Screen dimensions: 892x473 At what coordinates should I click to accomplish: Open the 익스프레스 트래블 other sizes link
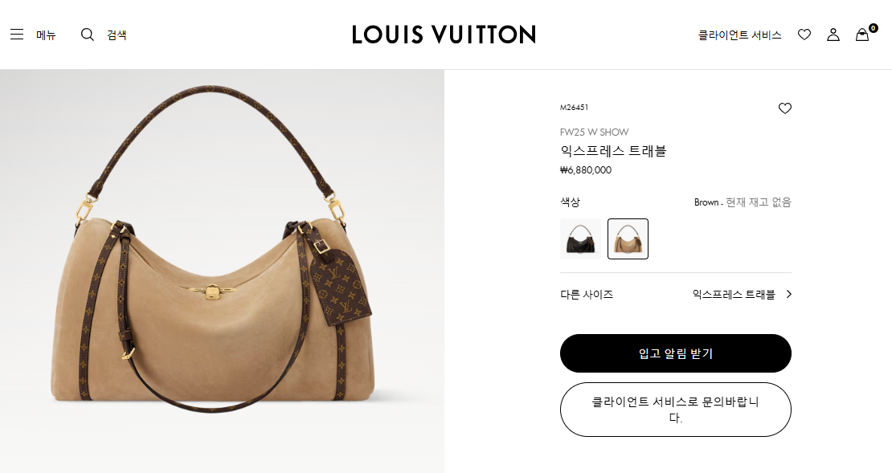(x=734, y=295)
